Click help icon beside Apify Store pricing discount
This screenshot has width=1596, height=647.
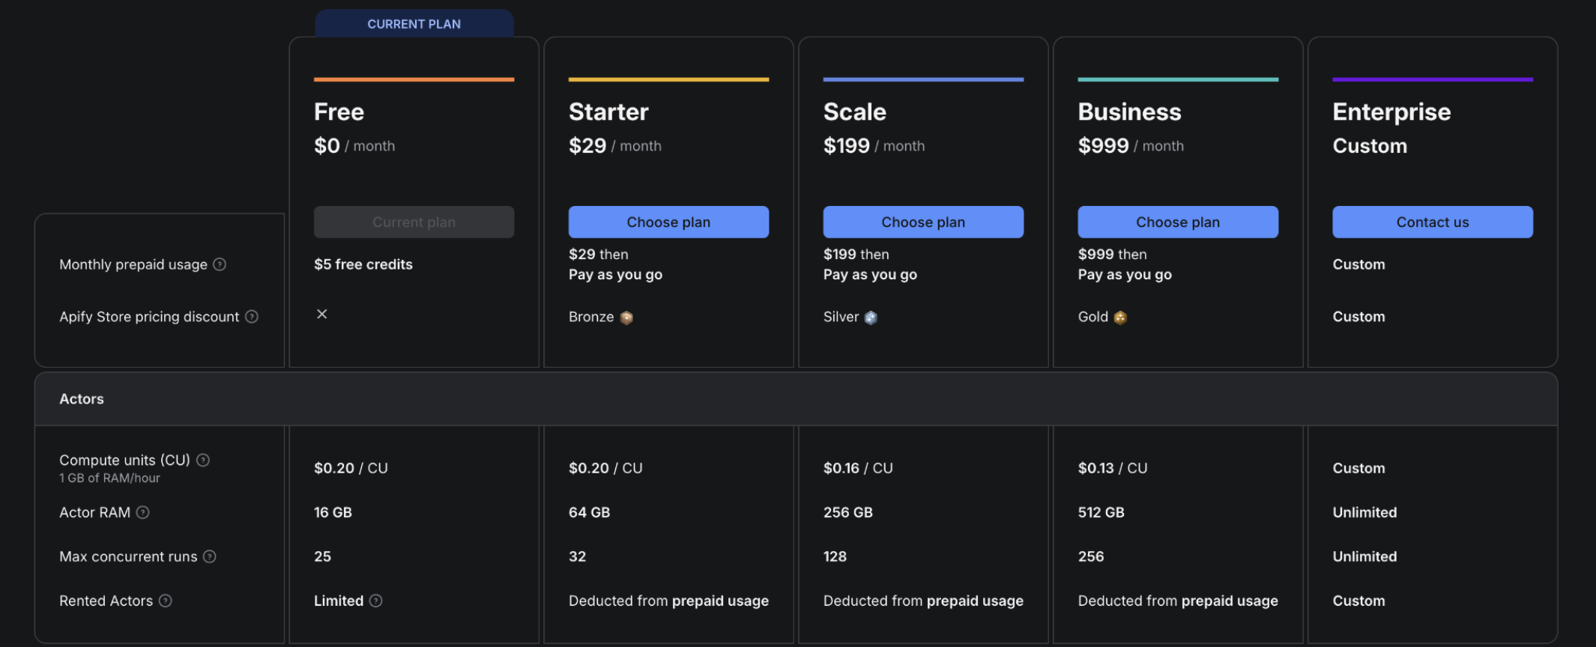point(252,317)
